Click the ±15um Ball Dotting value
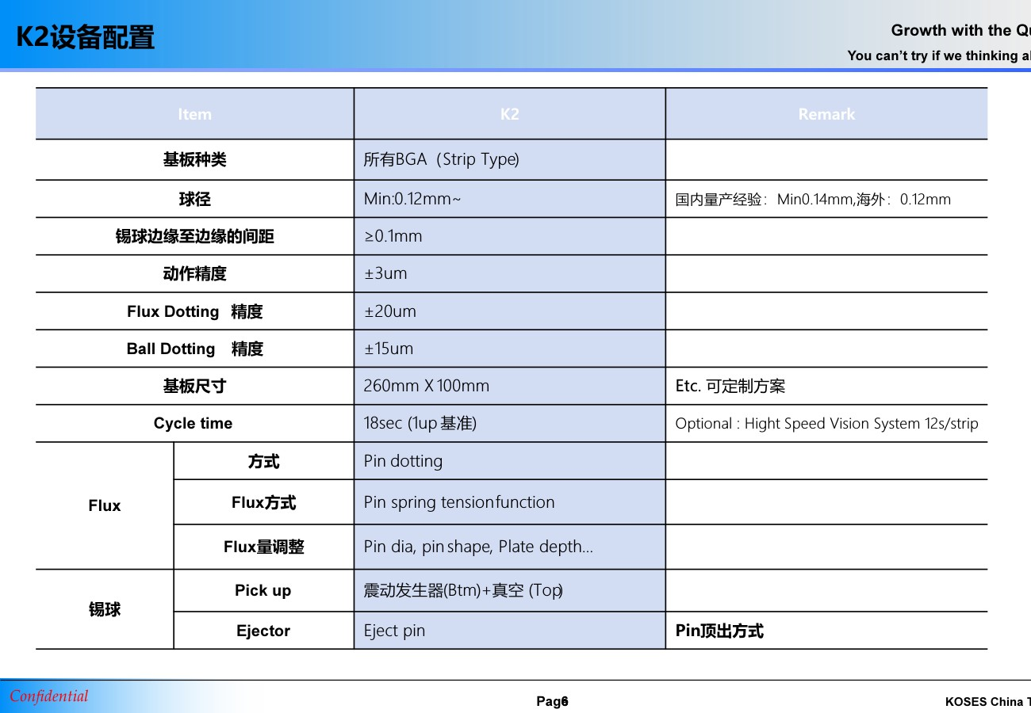This screenshot has width=1031, height=713. click(x=389, y=349)
